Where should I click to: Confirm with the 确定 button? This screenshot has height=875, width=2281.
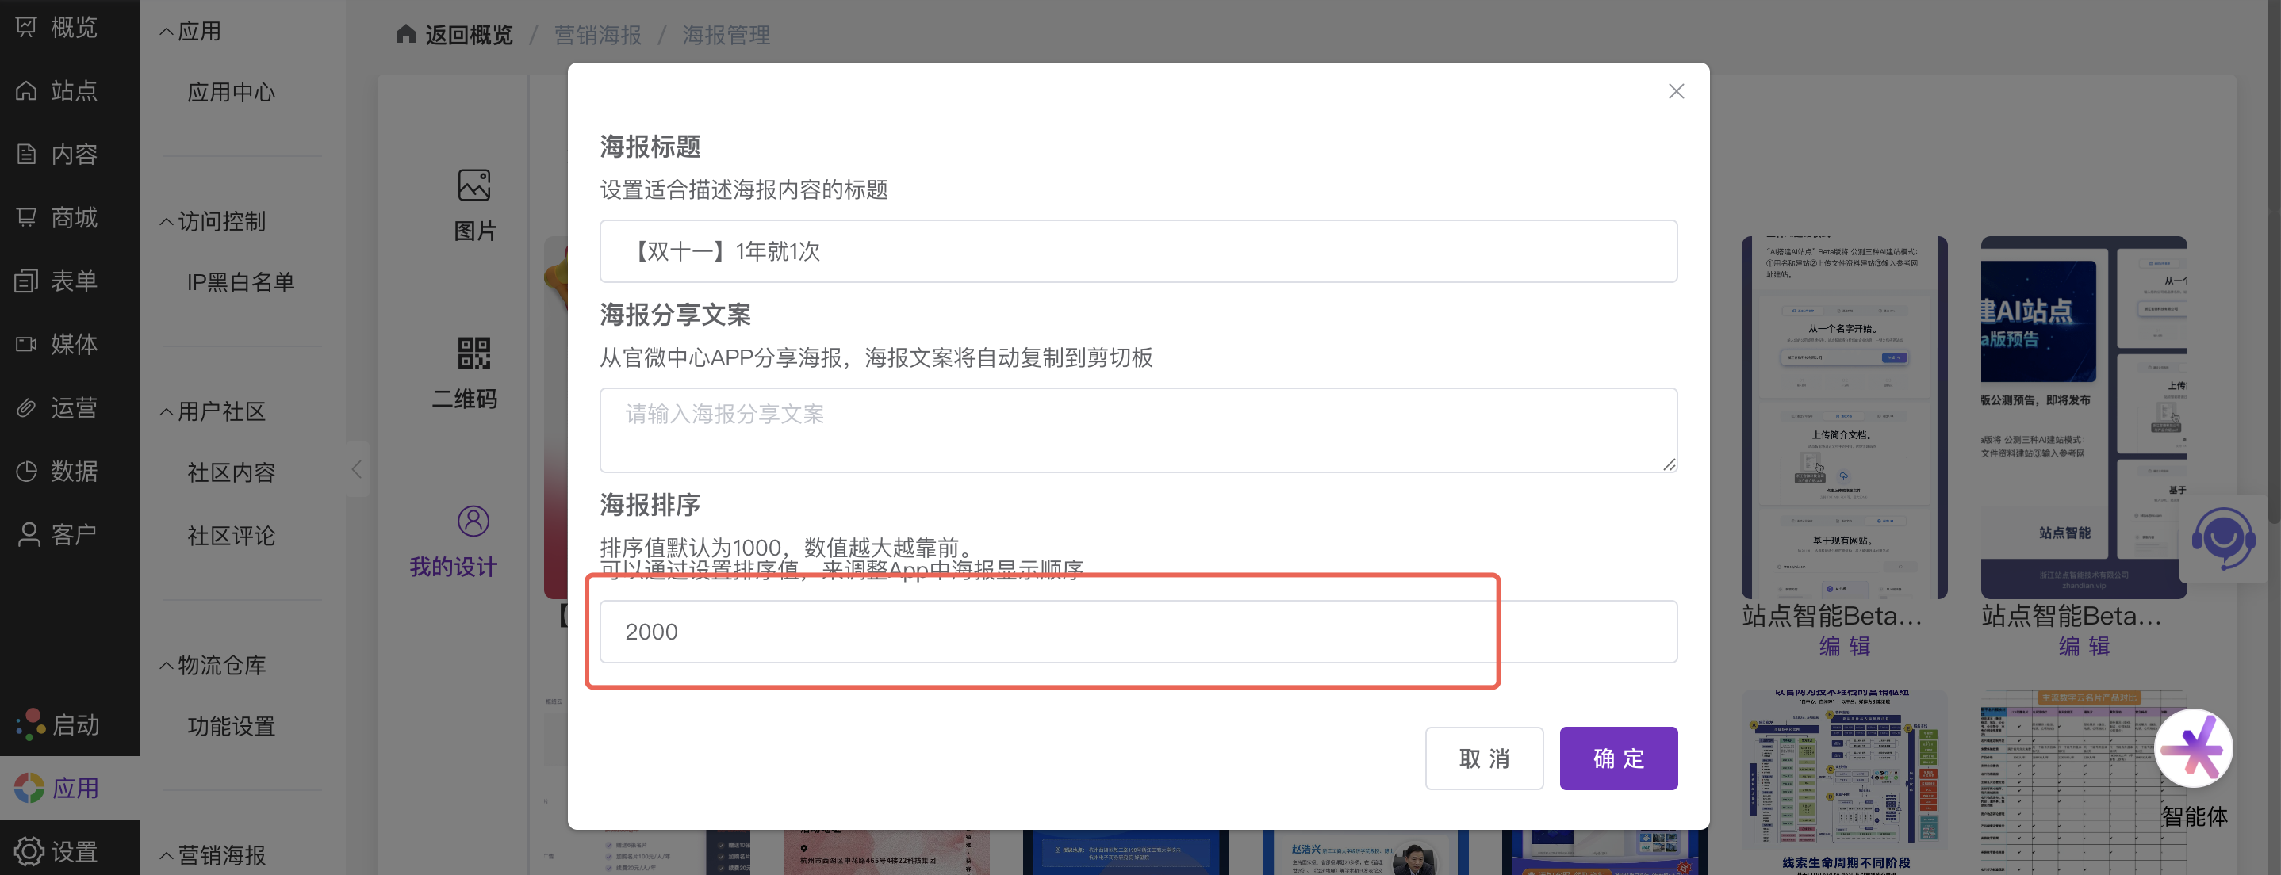click(x=1618, y=758)
